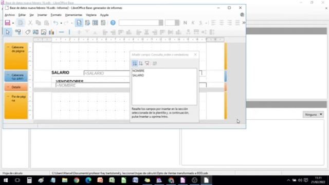Select the =SALARIO field in report

(106, 73)
